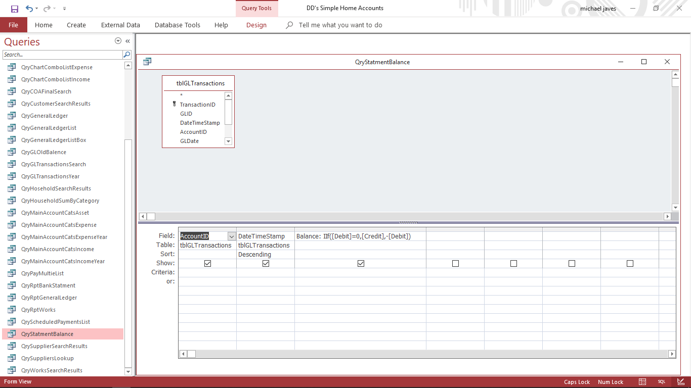
Task: Click the query icon next to QryCOAFinalSearch
Action: (x=12, y=91)
